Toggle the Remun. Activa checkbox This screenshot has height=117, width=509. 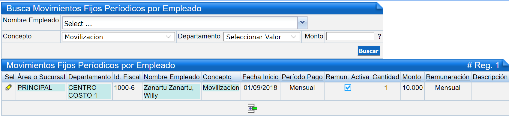point(348,88)
